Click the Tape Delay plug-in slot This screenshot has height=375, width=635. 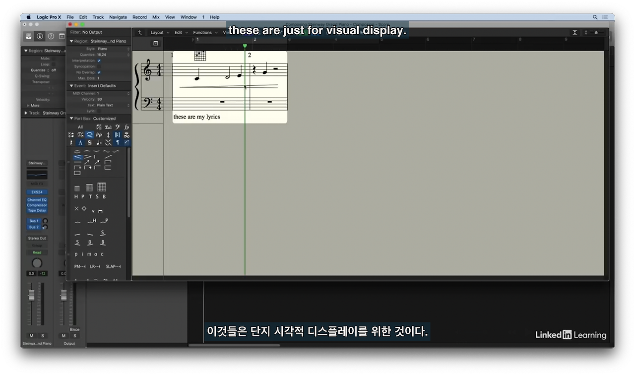[x=37, y=210]
